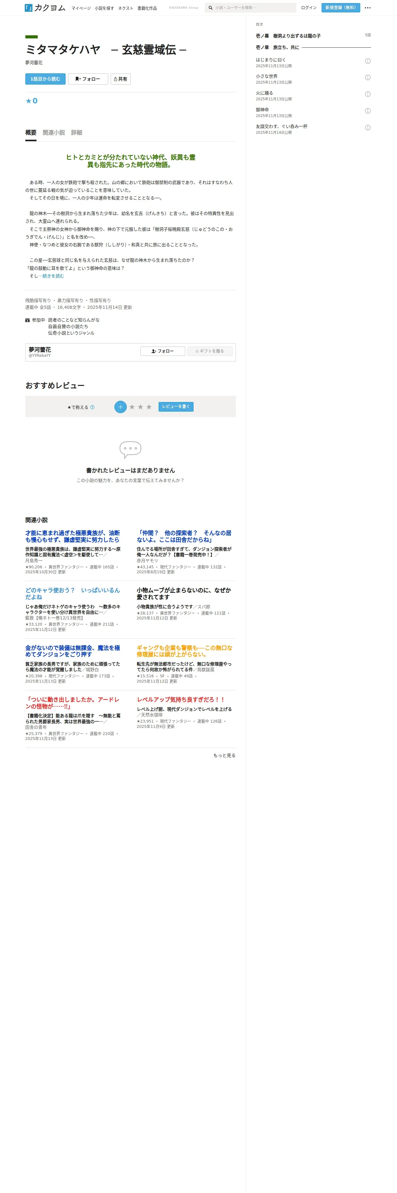397x1193 pixels.
Task: Open novel レベルアップ気持ち良すぎだろ！！
Action: [181, 700]
